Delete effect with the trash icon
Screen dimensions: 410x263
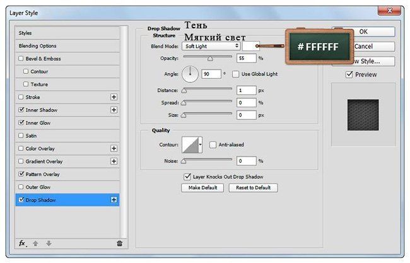[x=119, y=243]
